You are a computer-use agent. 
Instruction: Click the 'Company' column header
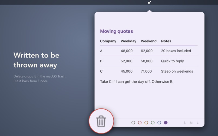point(108,41)
